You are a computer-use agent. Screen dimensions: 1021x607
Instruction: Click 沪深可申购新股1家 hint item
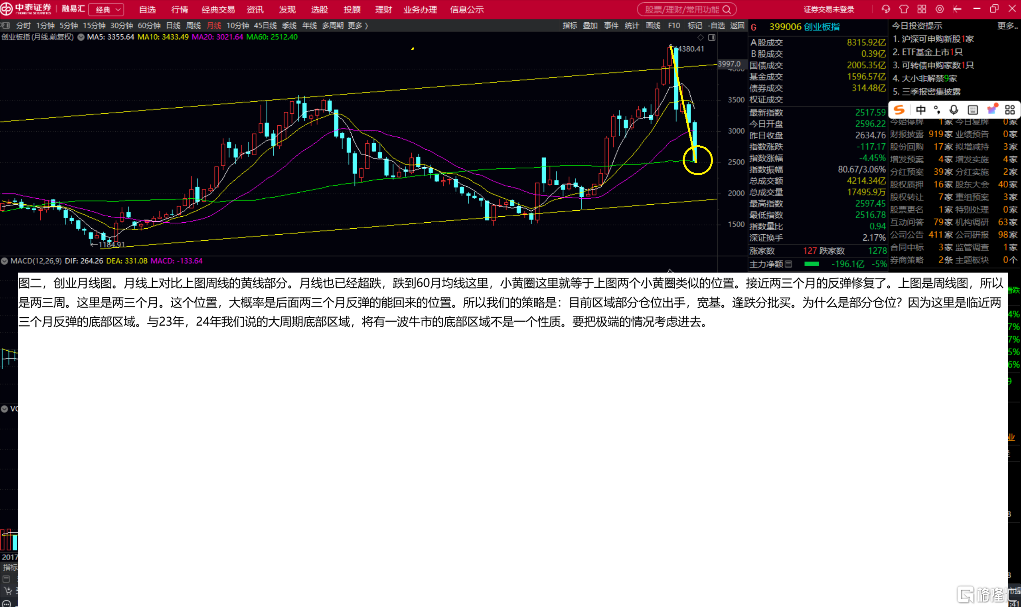click(x=933, y=39)
